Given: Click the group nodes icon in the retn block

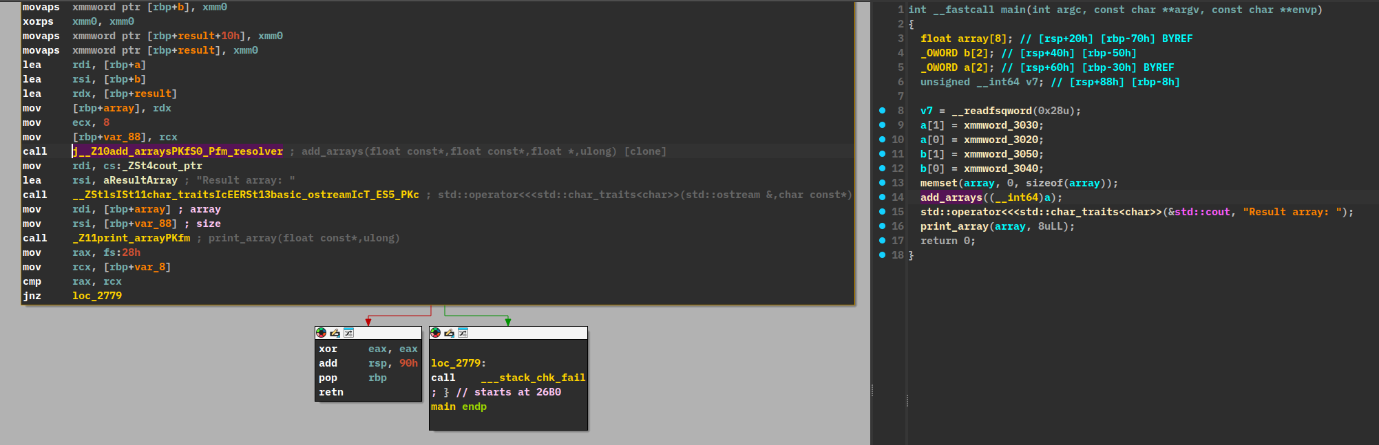Looking at the screenshot, I should [x=348, y=333].
